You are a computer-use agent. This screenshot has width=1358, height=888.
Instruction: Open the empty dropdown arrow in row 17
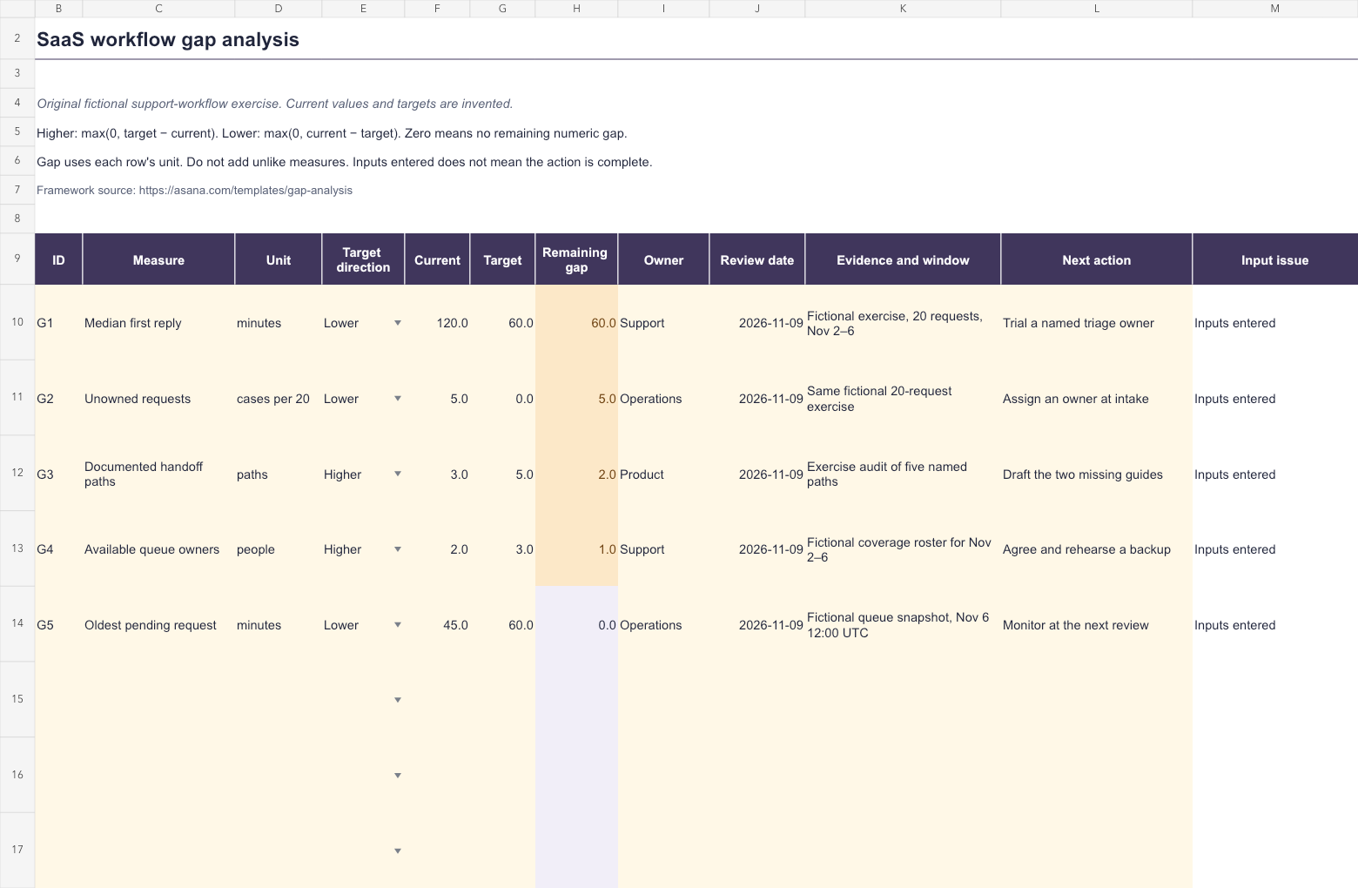pos(398,851)
